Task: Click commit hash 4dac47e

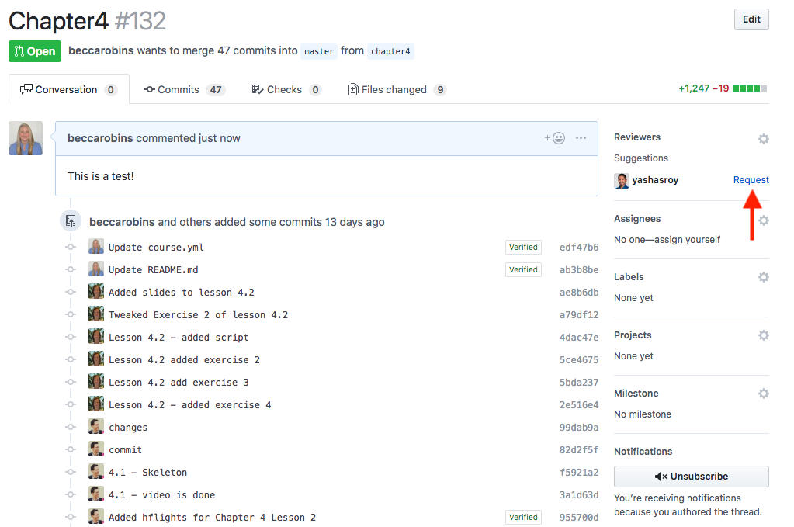Action: tap(579, 338)
